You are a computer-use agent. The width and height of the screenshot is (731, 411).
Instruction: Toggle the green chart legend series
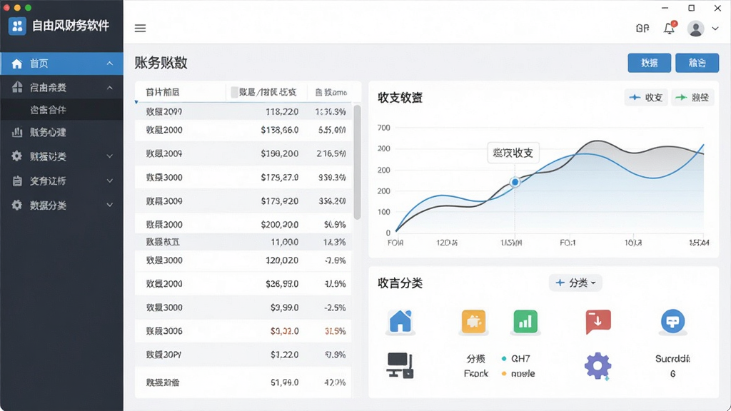tap(692, 97)
